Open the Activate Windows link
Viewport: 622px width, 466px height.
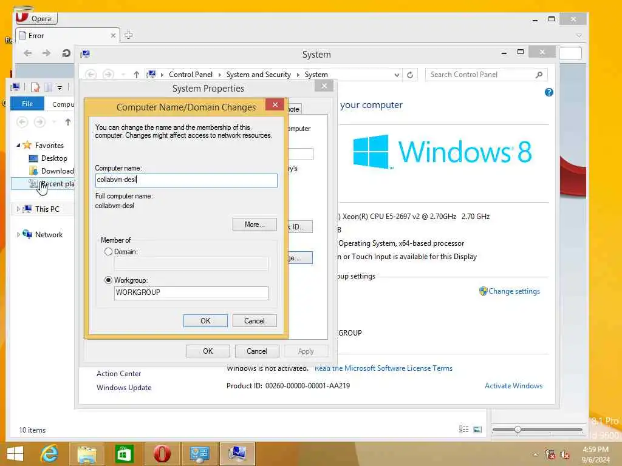pos(513,385)
